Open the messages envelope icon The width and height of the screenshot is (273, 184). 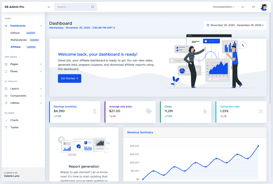click(x=253, y=7)
